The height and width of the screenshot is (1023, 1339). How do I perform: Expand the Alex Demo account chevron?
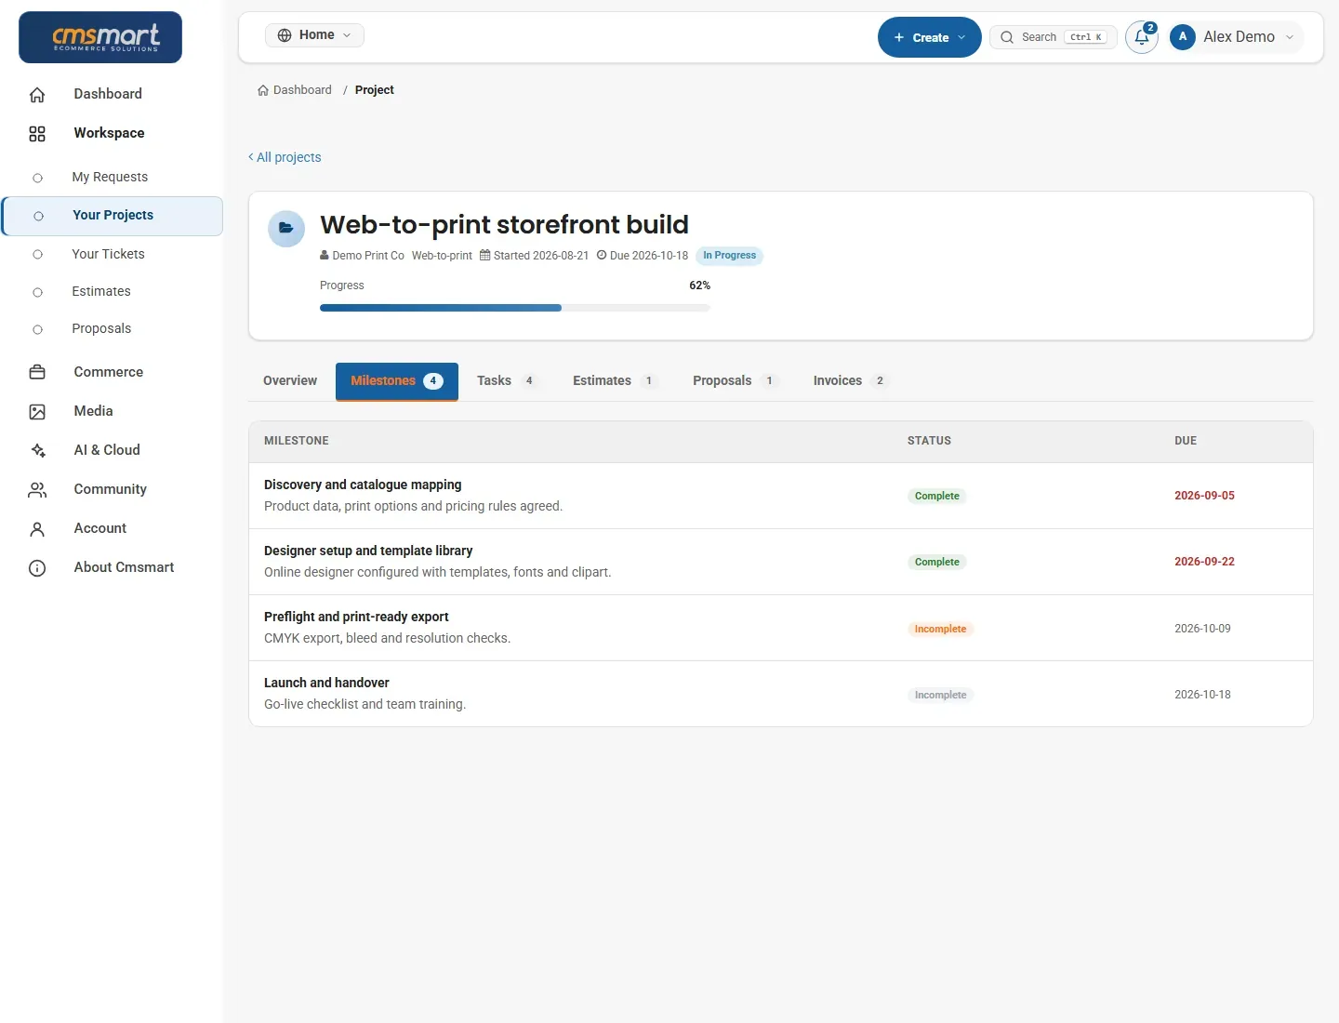point(1290,37)
